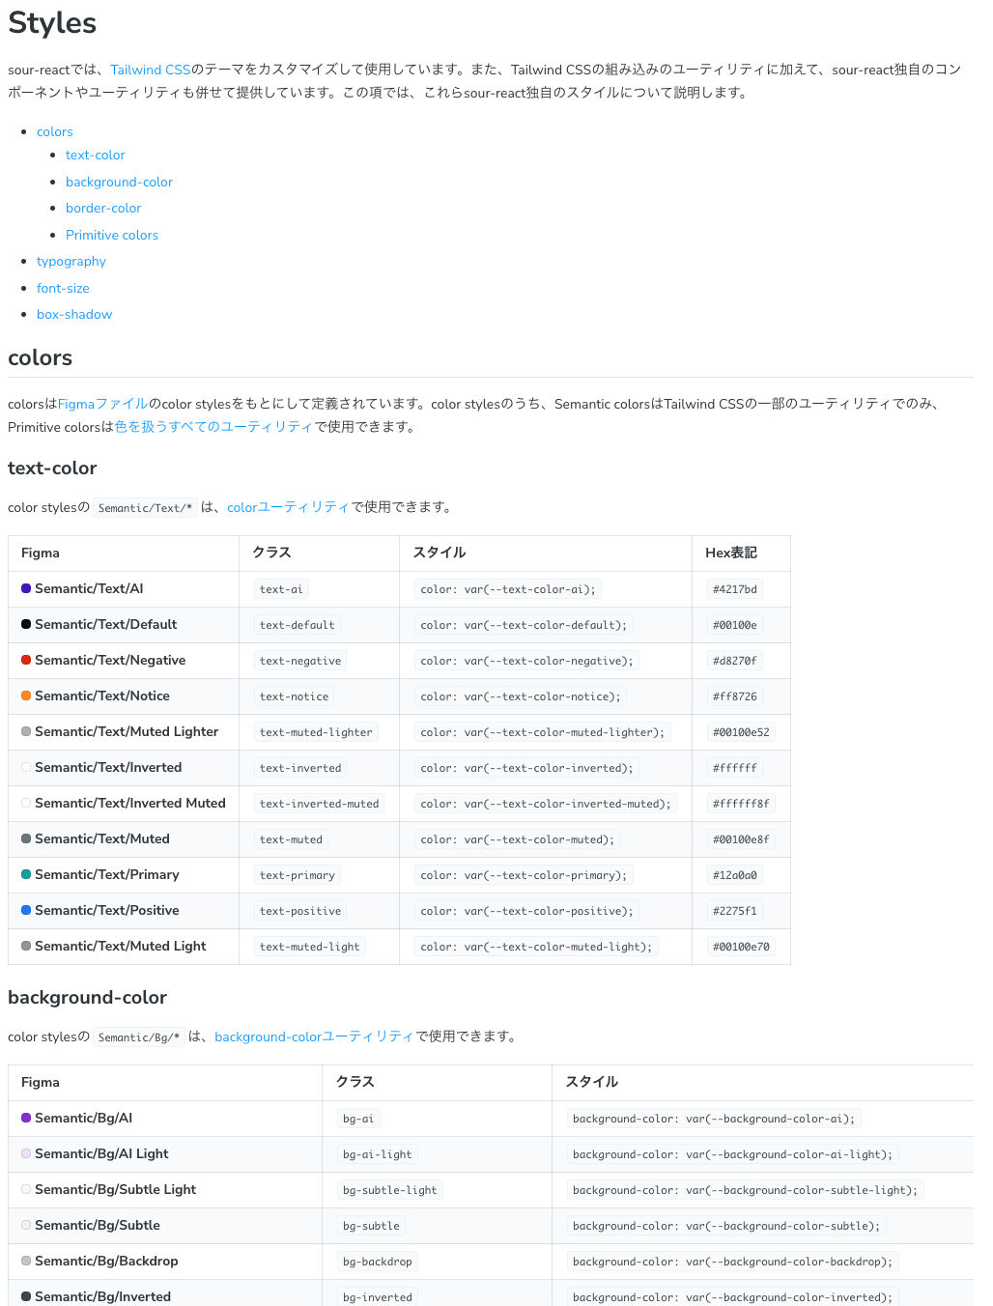Select the bg-subtle-light class code

coord(389,1190)
